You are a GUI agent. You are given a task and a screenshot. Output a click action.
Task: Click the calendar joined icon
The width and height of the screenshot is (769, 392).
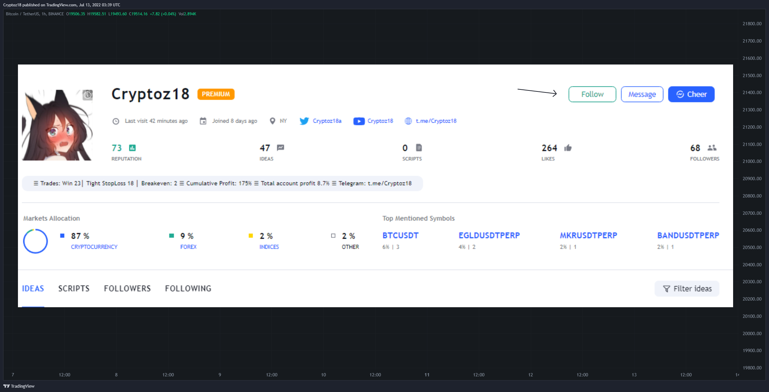click(x=203, y=121)
